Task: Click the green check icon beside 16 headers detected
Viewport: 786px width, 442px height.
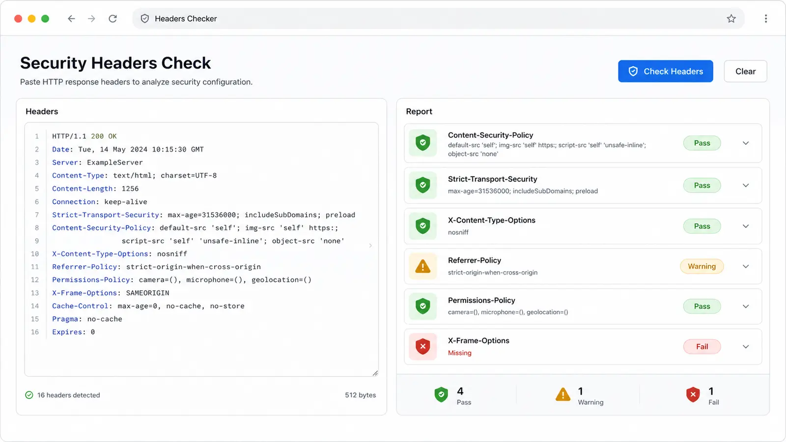Action: click(29, 395)
